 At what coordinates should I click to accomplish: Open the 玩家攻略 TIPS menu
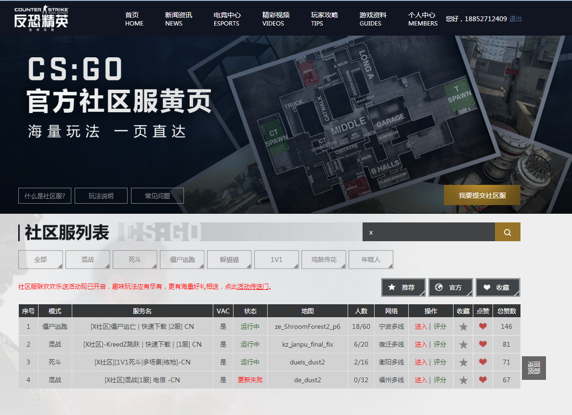[x=325, y=18]
